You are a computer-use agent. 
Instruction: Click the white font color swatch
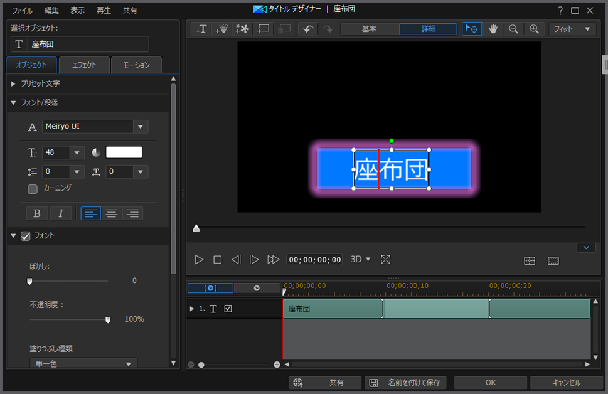124,152
